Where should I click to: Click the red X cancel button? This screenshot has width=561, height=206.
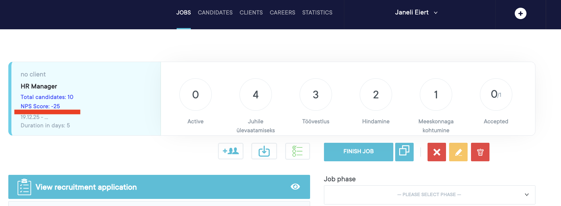tap(436, 152)
